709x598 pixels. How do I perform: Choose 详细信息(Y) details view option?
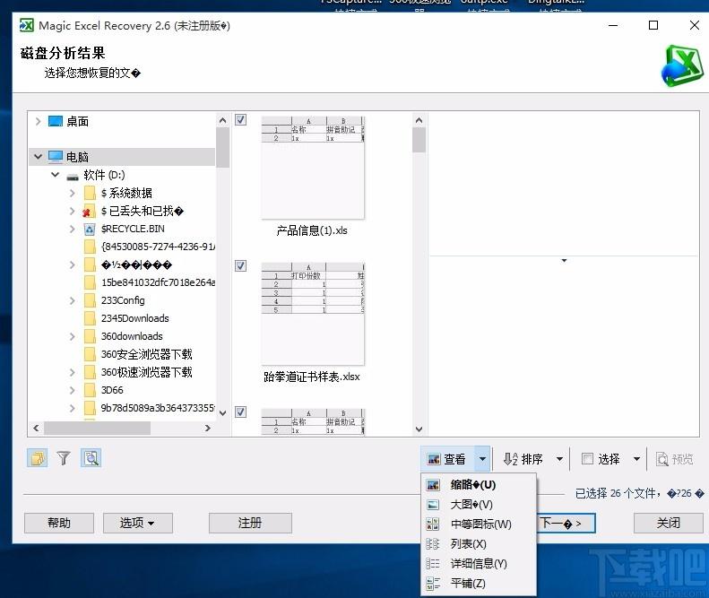click(x=479, y=563)
